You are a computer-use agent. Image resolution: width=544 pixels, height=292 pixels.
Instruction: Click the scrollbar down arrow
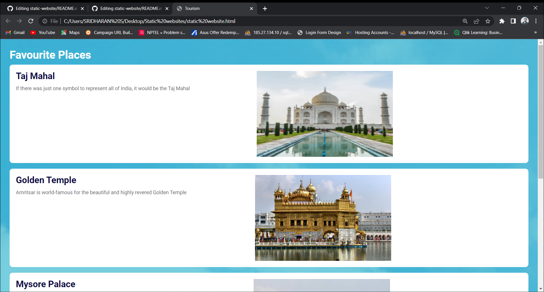(541, 289)
